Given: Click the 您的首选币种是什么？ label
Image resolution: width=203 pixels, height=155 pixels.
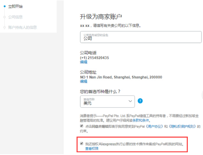Looking at the screenshot, I should pyautogui.click(x=100, y=92).
